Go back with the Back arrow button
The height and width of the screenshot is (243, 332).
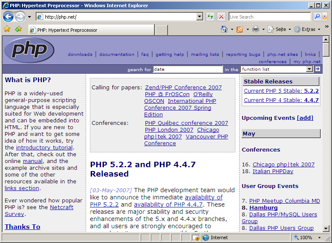tap(8, 17)
